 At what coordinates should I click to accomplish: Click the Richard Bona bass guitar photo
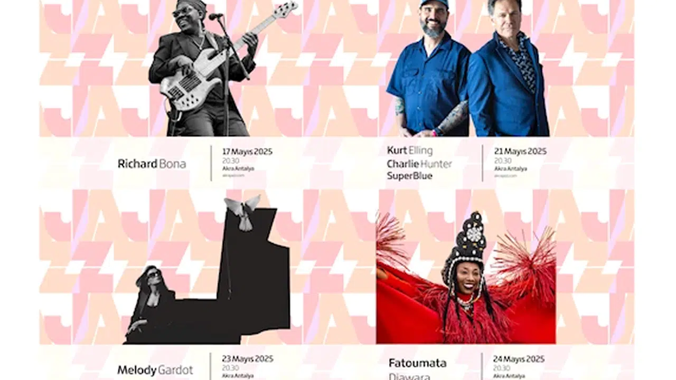223,68
